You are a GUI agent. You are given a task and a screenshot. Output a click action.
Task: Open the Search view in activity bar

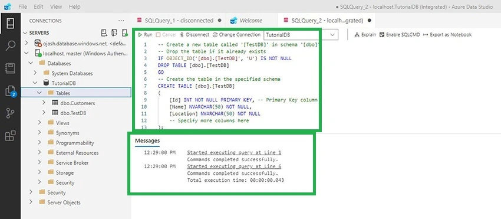pyautogui.click(x=10, y=45)
